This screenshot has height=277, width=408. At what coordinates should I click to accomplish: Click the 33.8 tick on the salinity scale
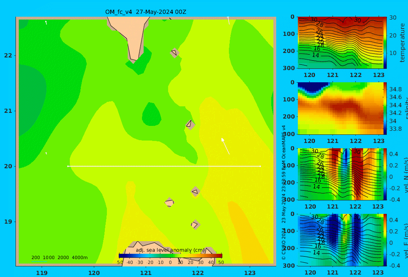(x=395, y=129)
